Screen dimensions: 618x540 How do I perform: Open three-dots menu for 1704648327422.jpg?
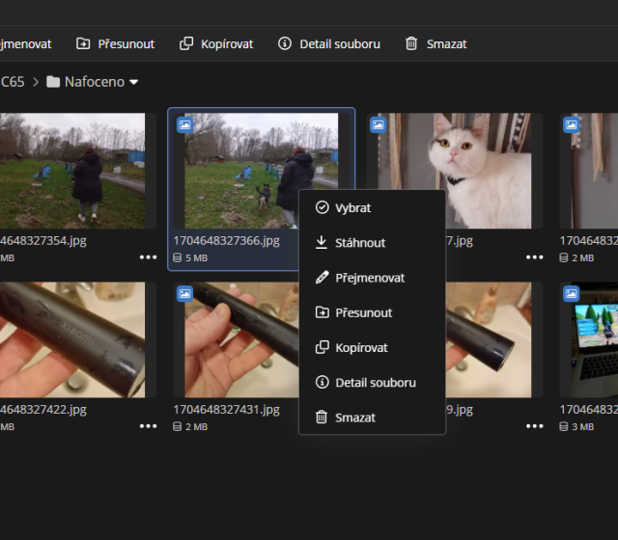click(x=148, y=426)
